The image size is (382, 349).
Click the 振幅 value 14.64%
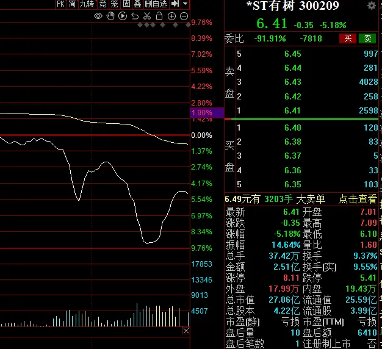[x=286, y=245]
